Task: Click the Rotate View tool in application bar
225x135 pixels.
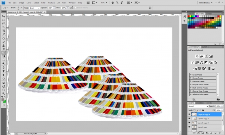Action: click(121, 3)
